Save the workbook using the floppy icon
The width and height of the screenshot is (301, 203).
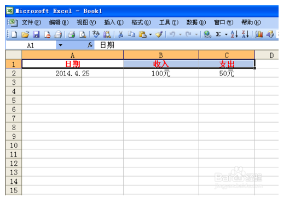click(x=36, y=34)
